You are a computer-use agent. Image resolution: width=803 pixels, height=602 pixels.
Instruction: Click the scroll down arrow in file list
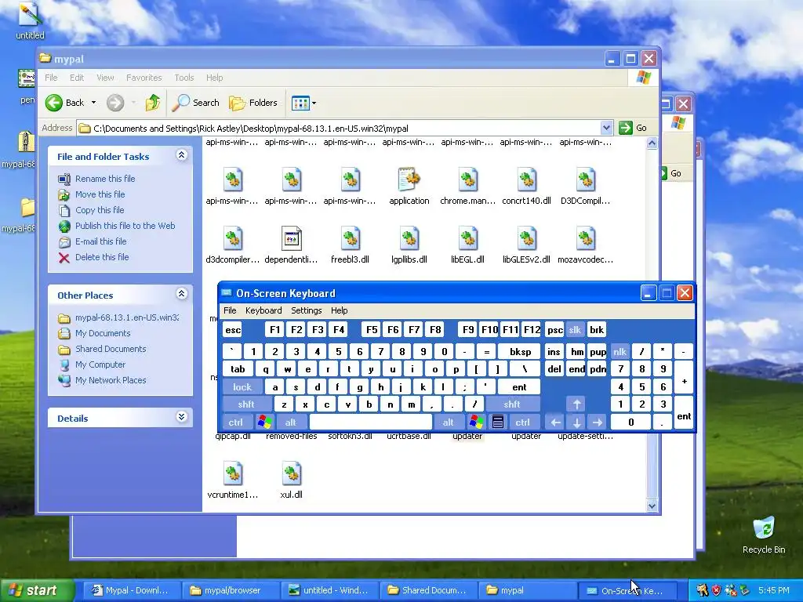(x=652, y=506)
